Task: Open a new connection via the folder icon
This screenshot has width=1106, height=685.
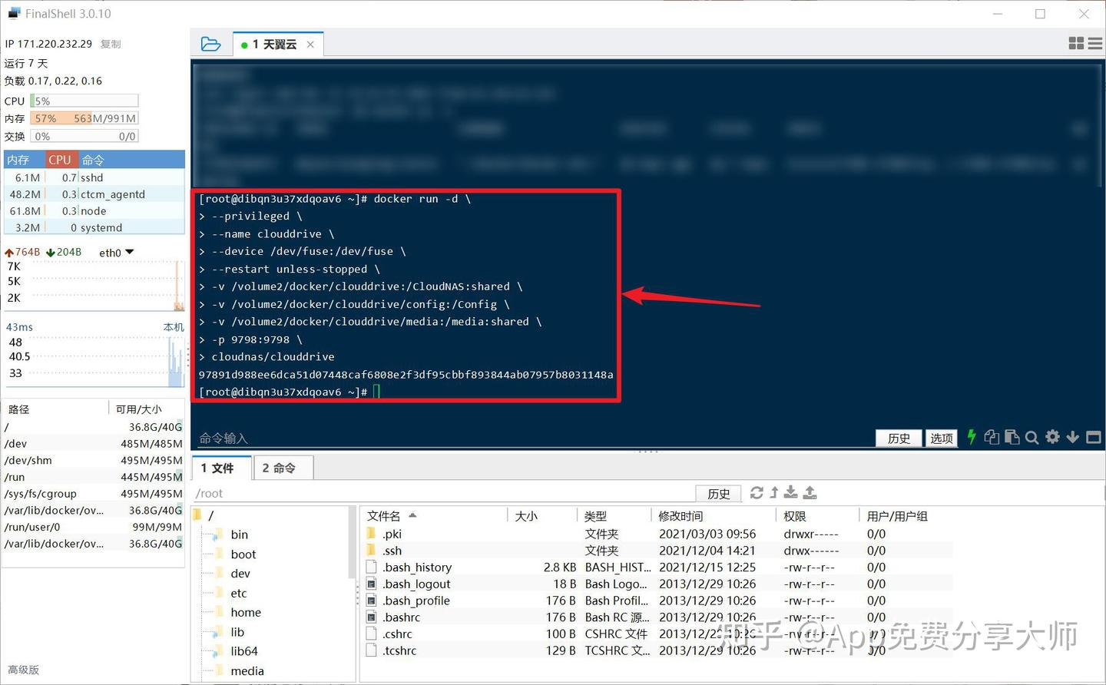Action: [x=210, y=44]
